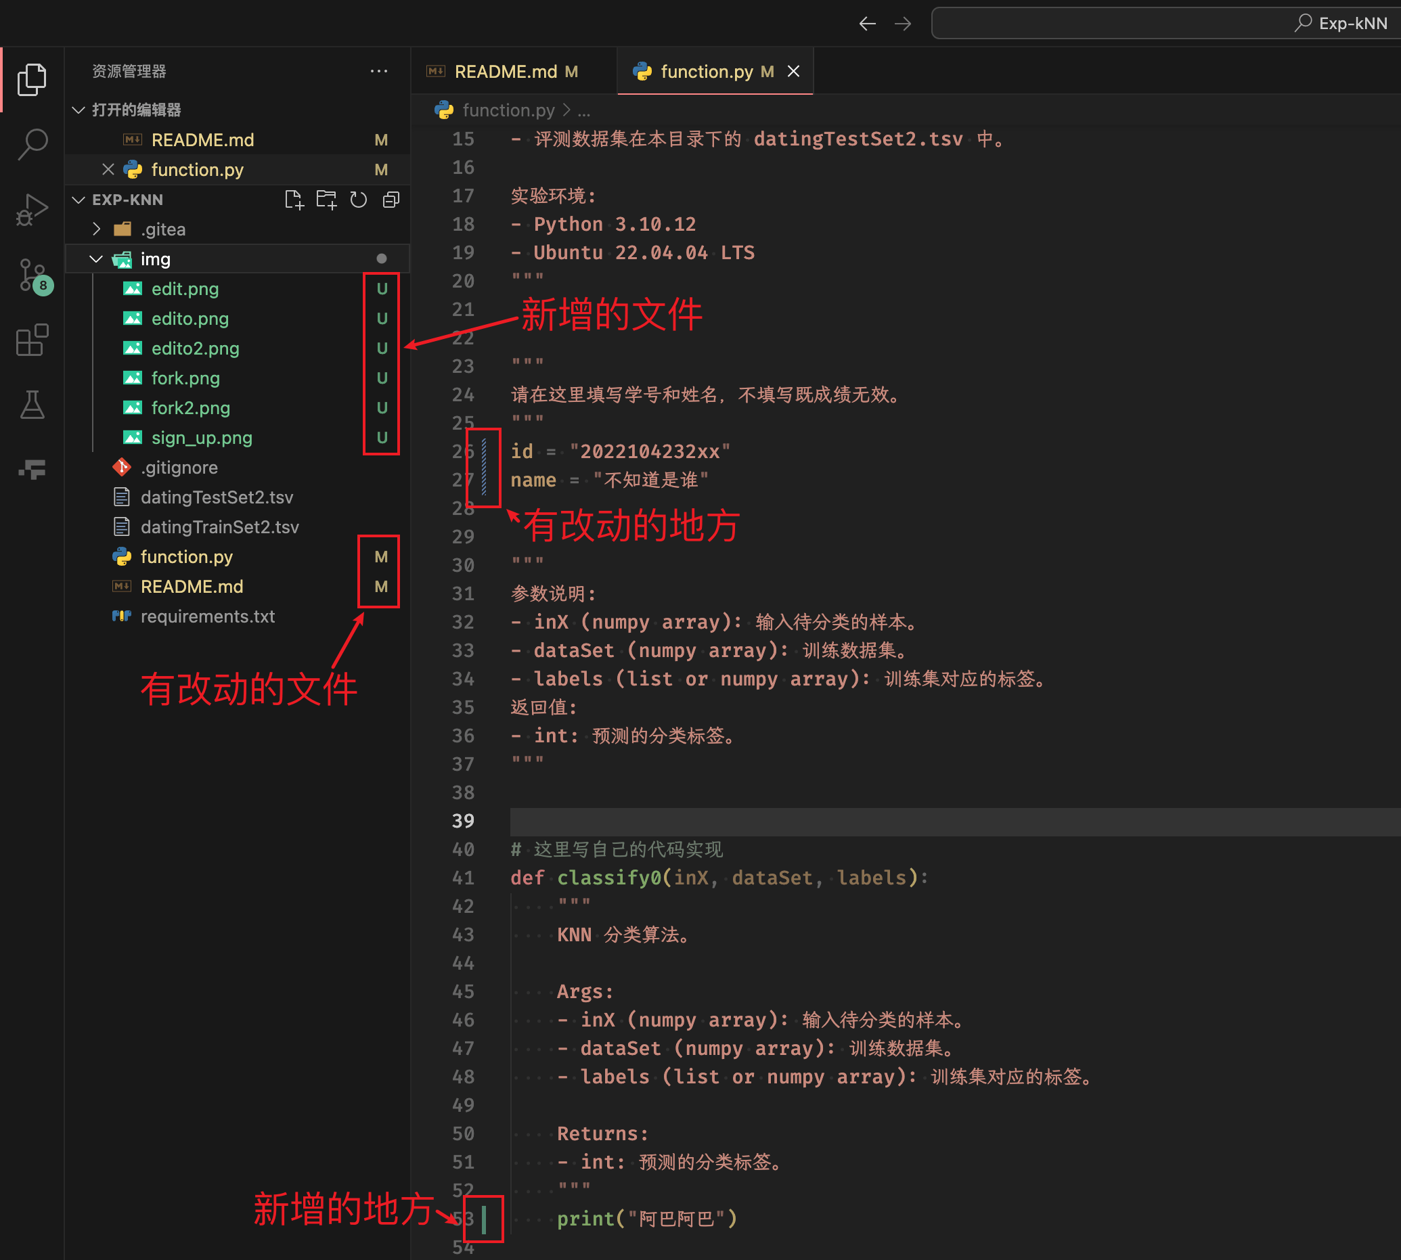
Task: Click the breadcrumb ellipsis after function.py
Action: click(585, 111)
